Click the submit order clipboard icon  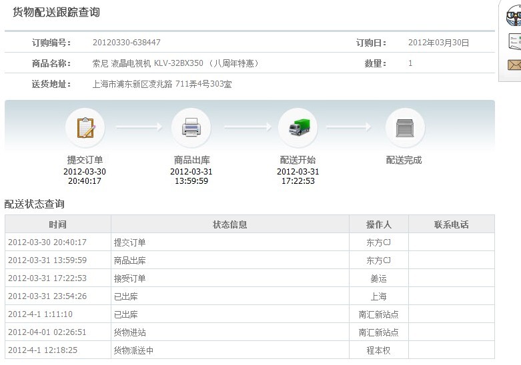pos(85,128)
